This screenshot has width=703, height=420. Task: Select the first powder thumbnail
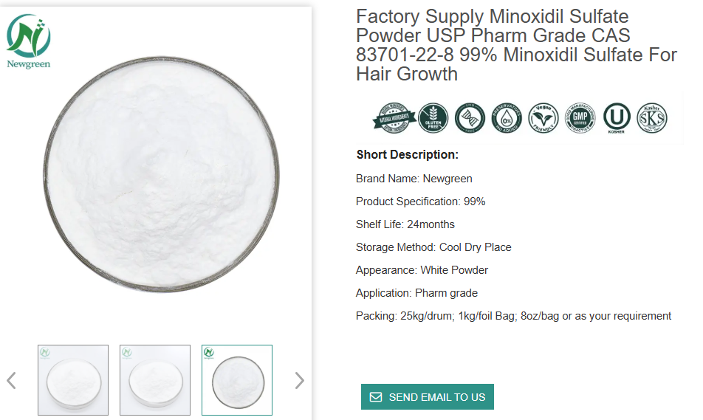click(73, 379)
